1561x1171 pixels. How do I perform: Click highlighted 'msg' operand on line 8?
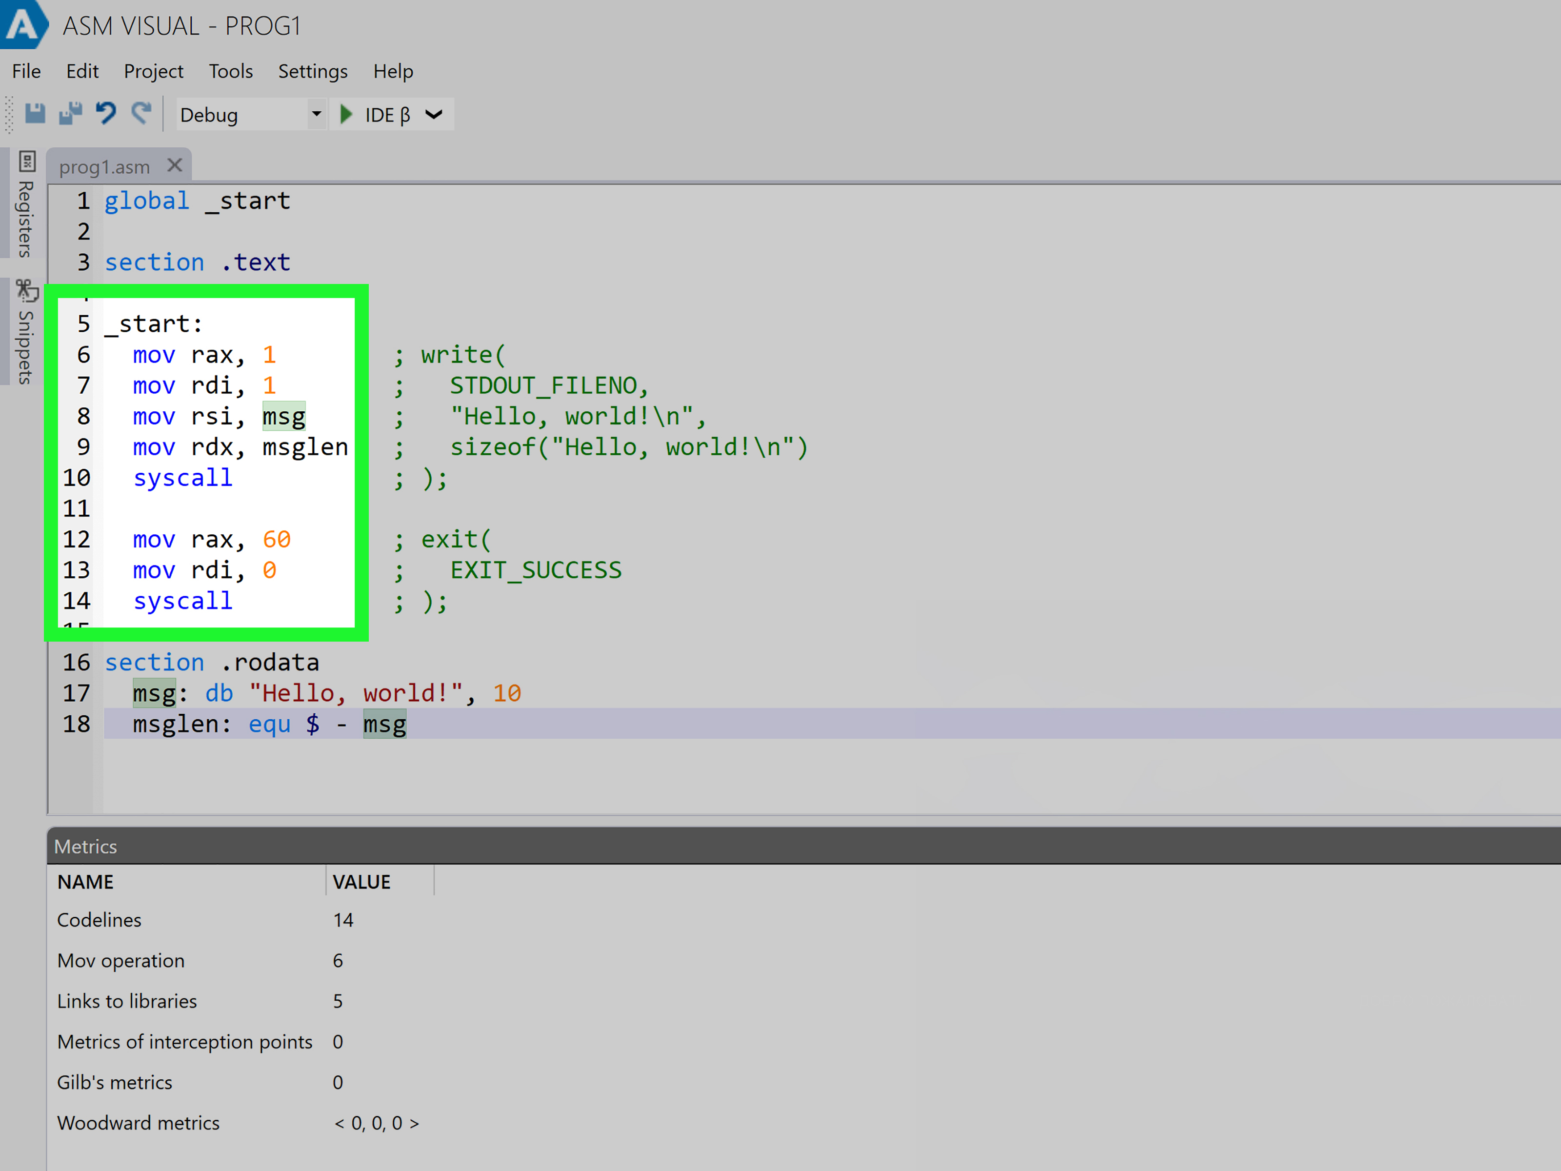tap(284, 417)
